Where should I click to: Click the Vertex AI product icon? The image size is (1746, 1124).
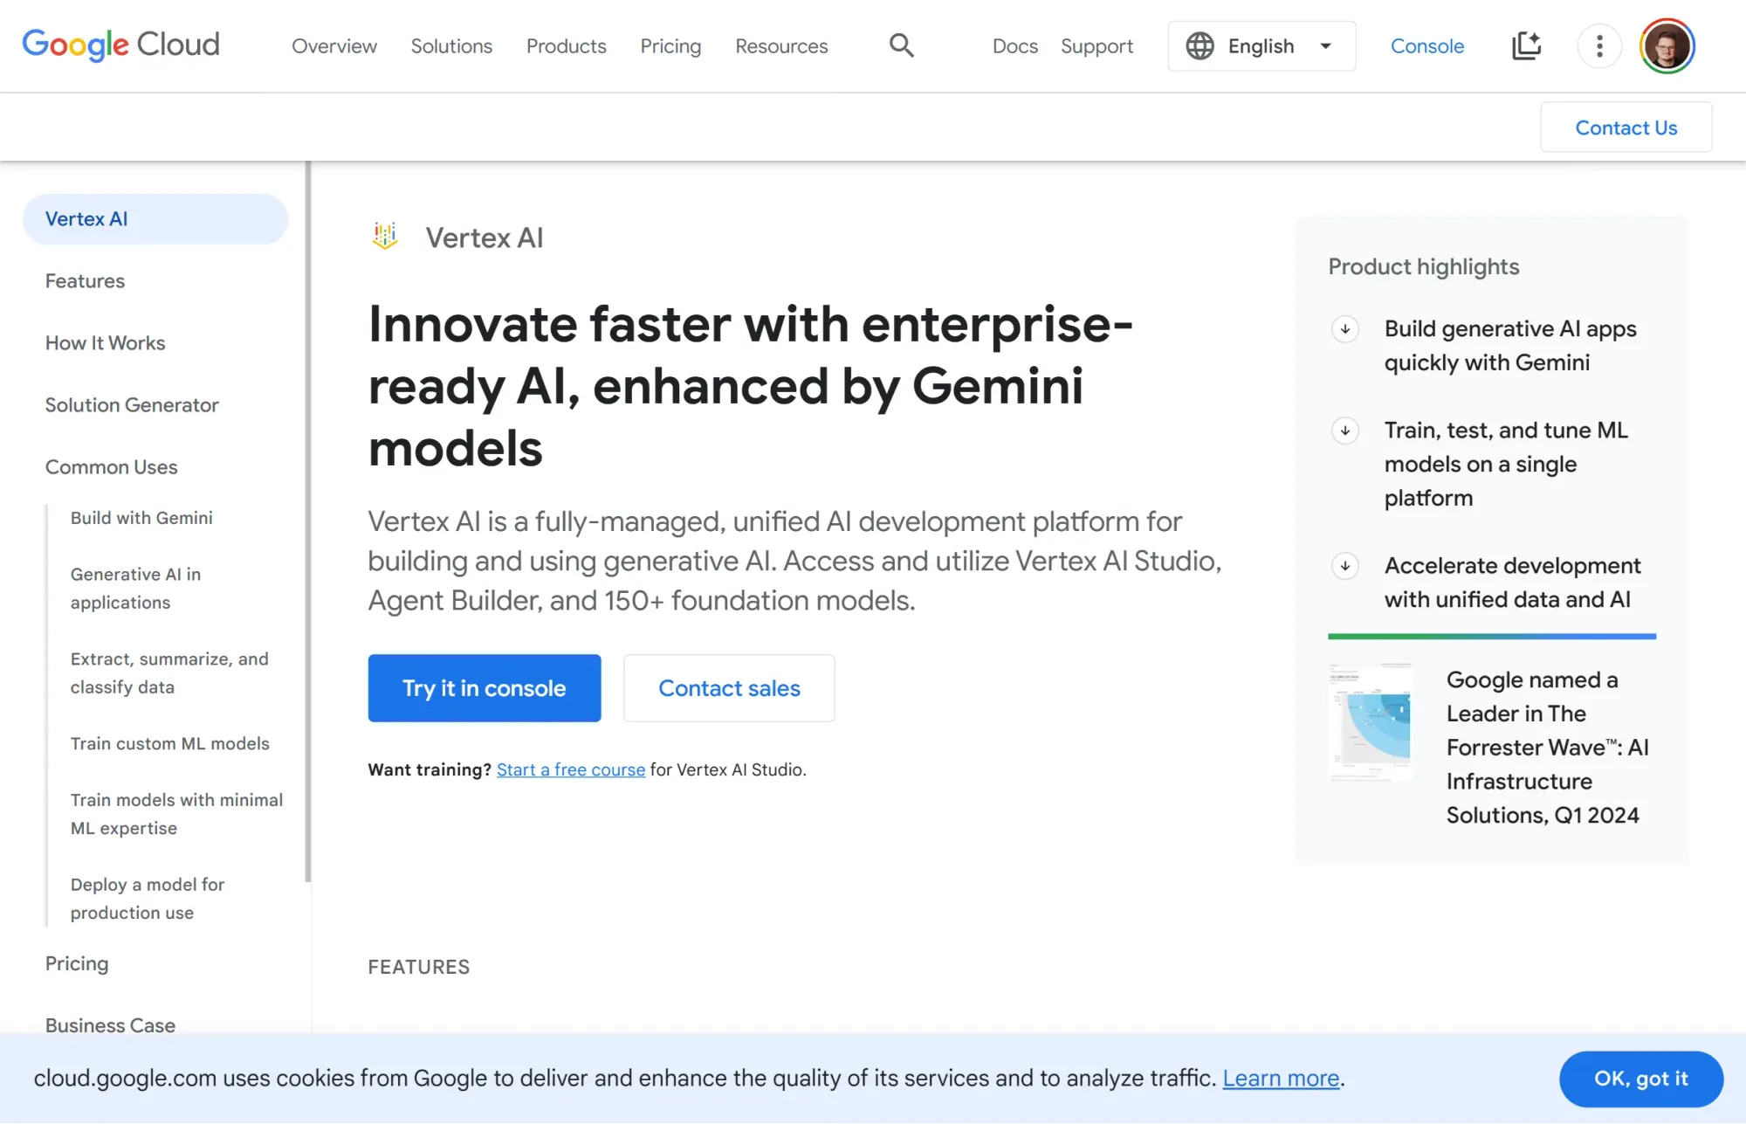pos(384,236)
